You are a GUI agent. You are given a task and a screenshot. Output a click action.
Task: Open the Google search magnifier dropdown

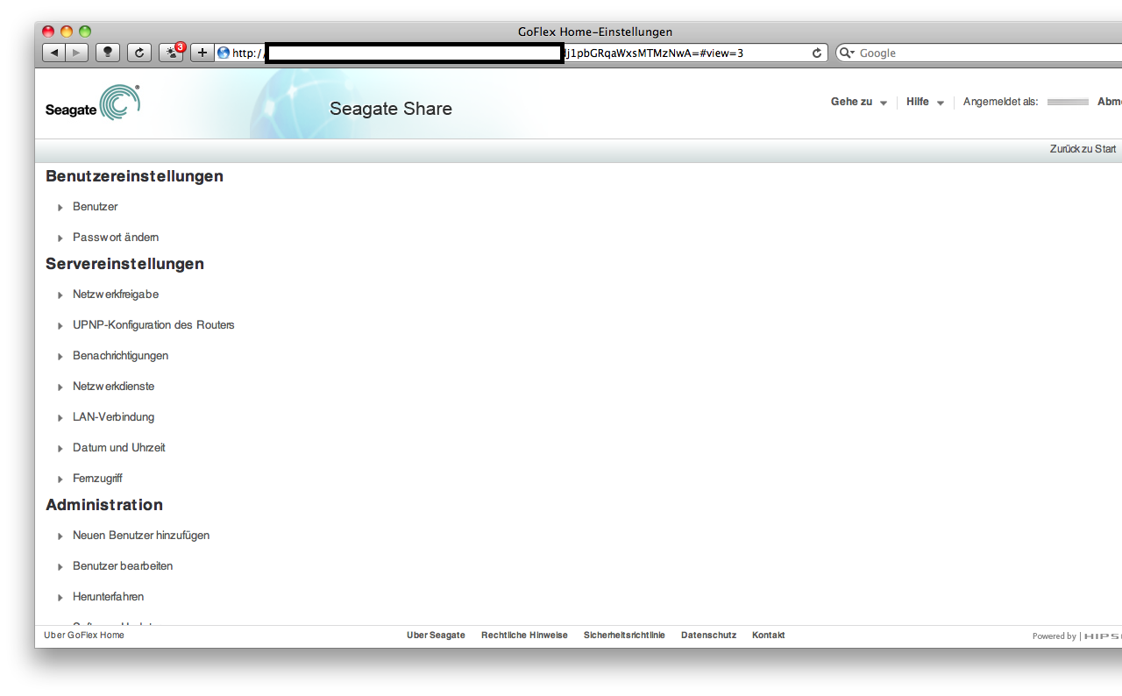coord(847,53)
